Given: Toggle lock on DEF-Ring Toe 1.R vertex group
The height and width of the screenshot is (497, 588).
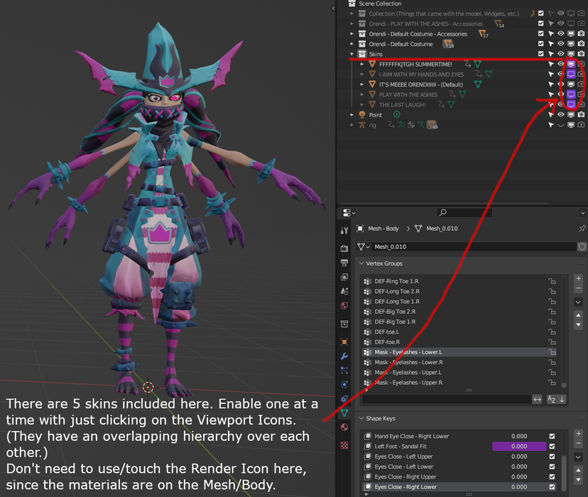Looking at the screenshot, I should click(552, 281).
